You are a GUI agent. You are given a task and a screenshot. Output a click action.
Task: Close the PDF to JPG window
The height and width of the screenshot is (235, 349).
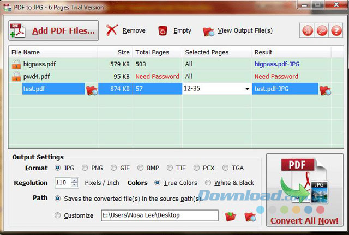[336, 4]
